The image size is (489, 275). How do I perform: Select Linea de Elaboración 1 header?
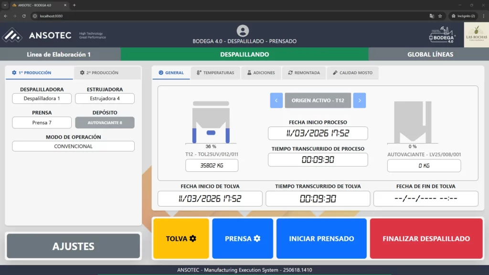pos(60,54)
